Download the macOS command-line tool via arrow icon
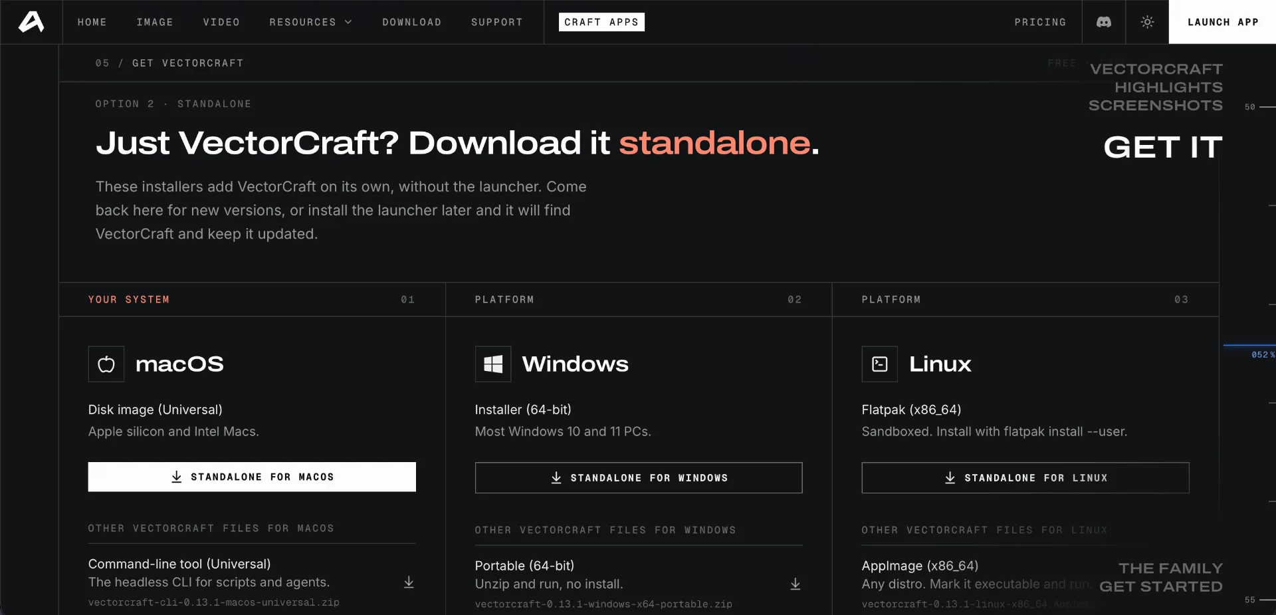Screen dimensions: 1276x615 pos(409,582)
